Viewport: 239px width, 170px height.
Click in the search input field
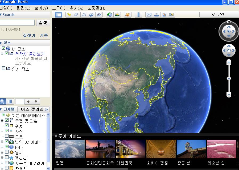pyautogui.click(x=17, y=23)
